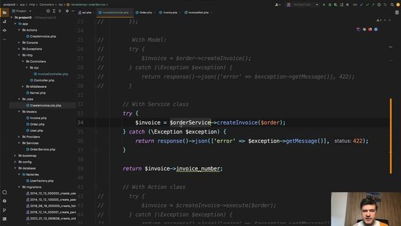Screen dimensions: 401x226
Task: Click the Git Update Project arrow
Action: coord(362,4)
